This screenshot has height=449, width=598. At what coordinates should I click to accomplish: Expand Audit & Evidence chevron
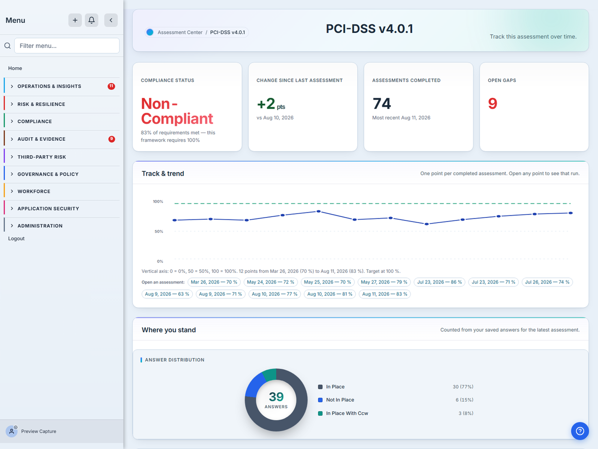(x=12, y=139)
